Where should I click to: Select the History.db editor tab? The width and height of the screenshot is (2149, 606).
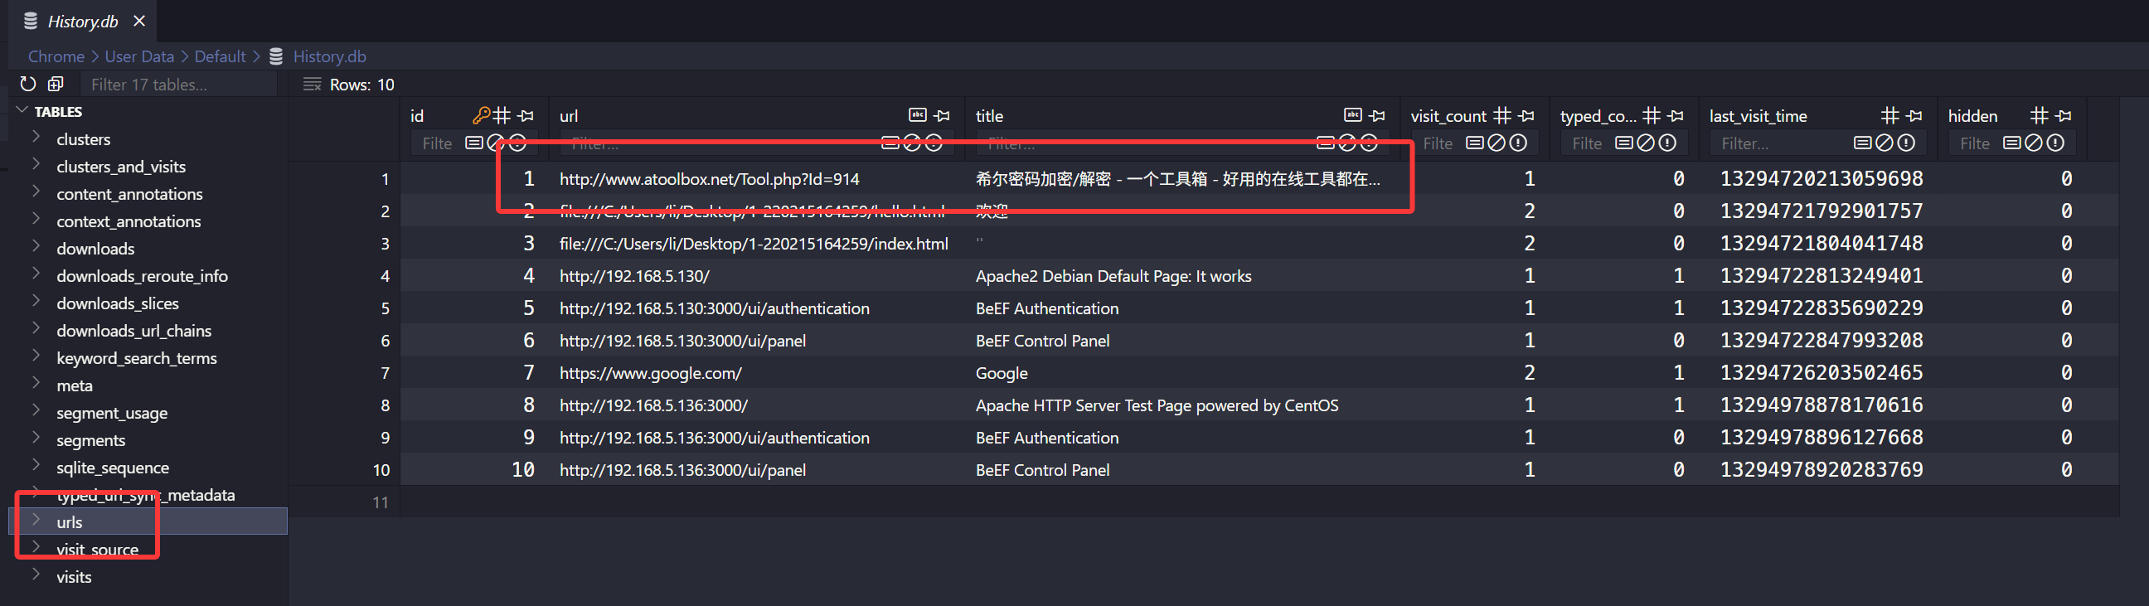point(83,21)
